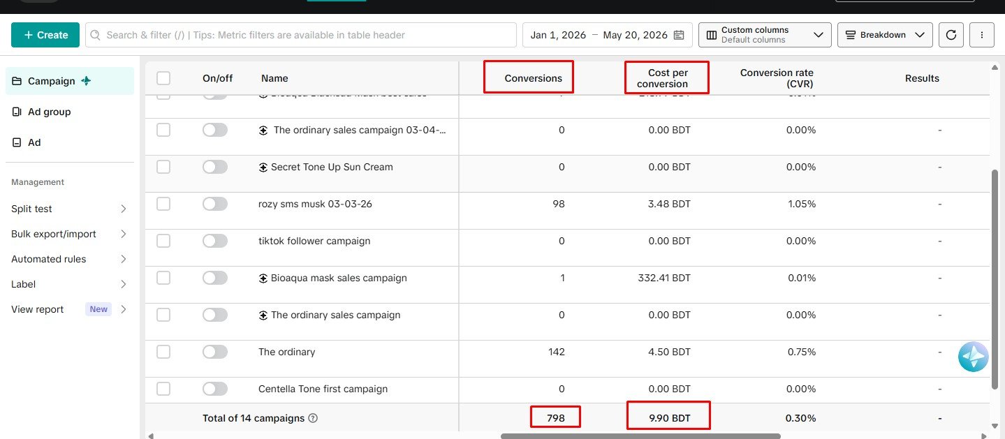Click the Conversions column header
Viewport: 1005px width, 439px height.
[x=534, y=78]
